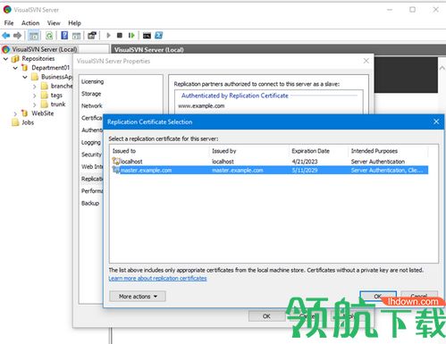This screenshot has height=344, width=446.
Task: Open the Action menu
Action: pos(30,23)
